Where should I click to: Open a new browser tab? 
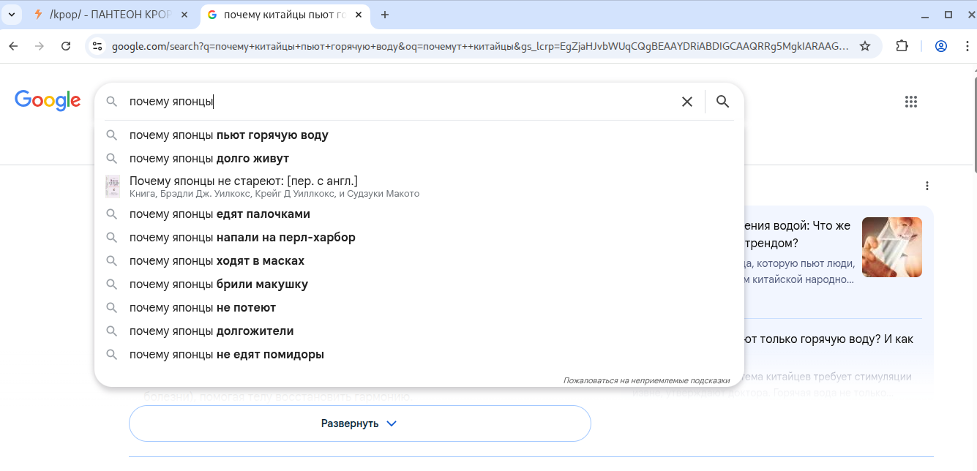385,15
